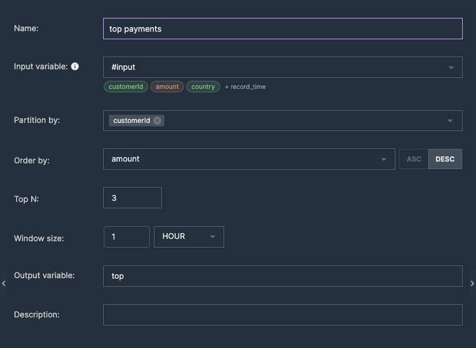The height and width of the screenshot is (348, 476).
Task: Open the Order by amount dropdown
Action: 249,159
